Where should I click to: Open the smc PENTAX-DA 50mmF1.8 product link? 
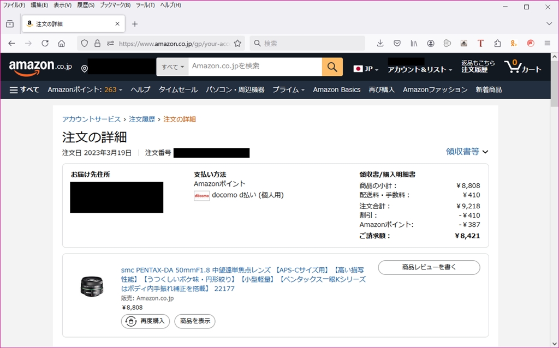point(243,279)
